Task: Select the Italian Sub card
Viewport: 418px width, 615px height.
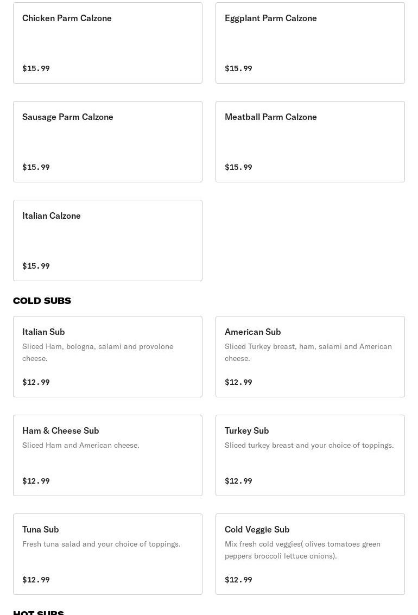Action: 108,357
